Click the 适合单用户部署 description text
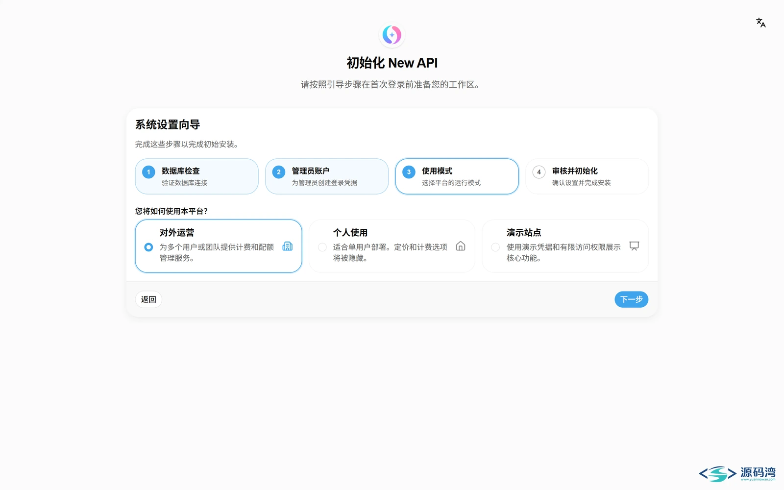Image resolution: width=784 pixels, height=490 pixels. tap(390, 252)
